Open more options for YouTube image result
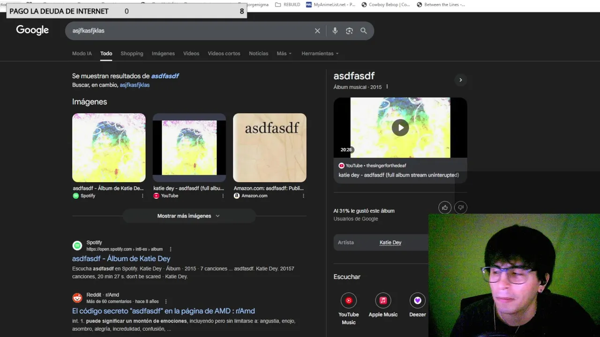Image resolution: width=600 pixels, height=337 pixels. coord(223,196)
